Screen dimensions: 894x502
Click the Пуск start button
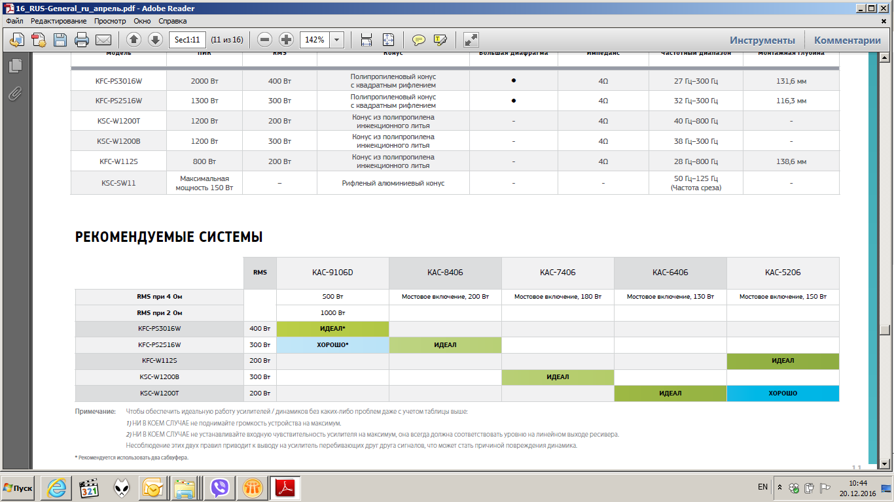tap(18, 488)
